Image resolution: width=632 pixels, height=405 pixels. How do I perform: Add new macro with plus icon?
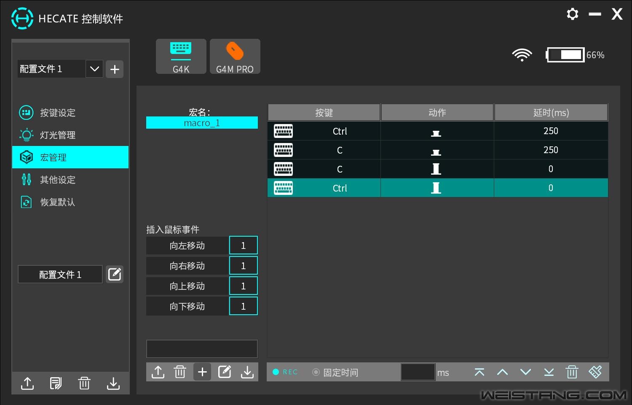tap(202, 372)
